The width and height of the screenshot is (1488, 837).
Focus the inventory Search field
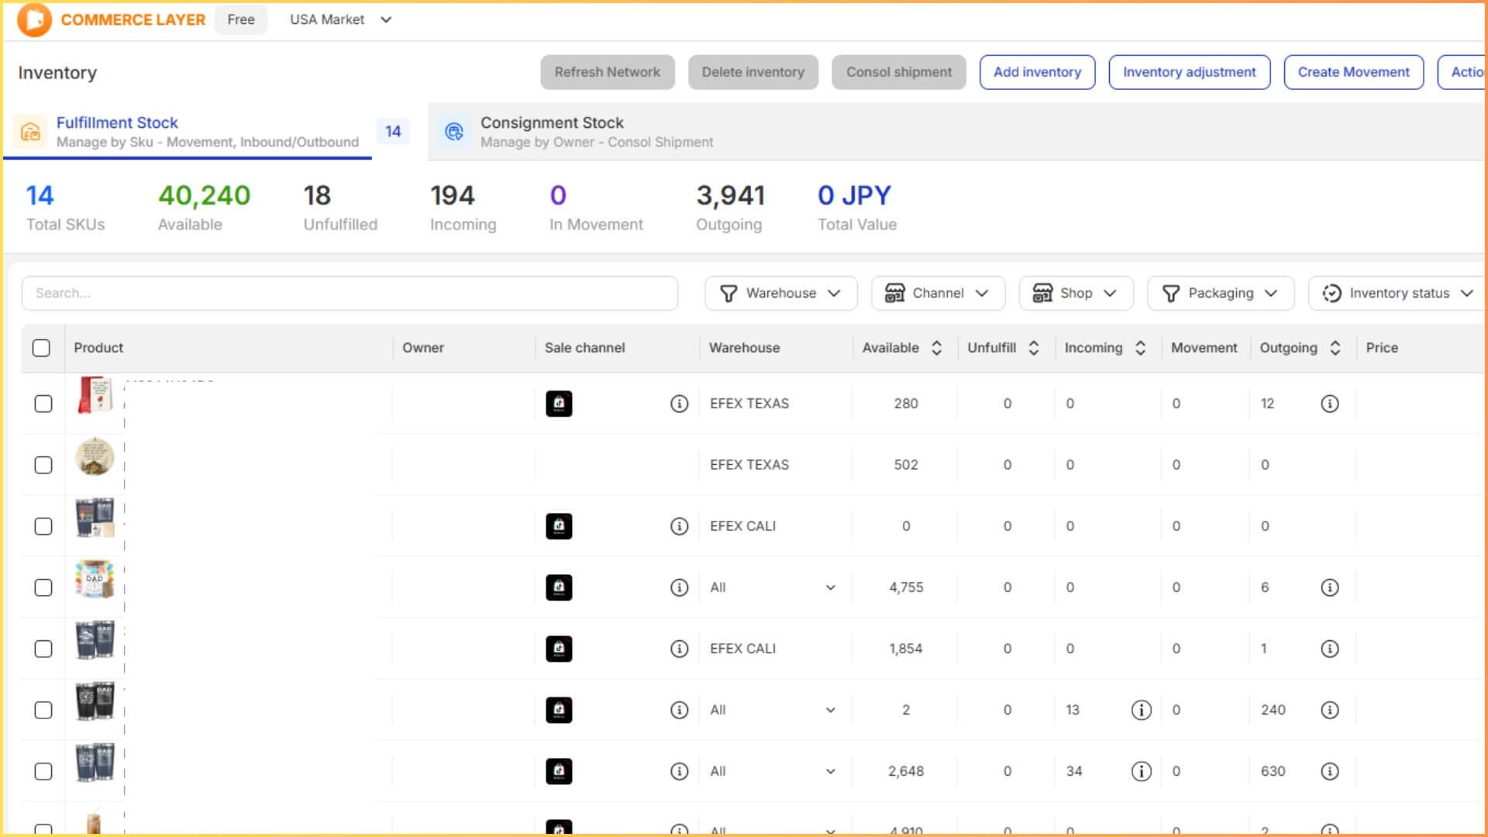click(x=350, y=293)
